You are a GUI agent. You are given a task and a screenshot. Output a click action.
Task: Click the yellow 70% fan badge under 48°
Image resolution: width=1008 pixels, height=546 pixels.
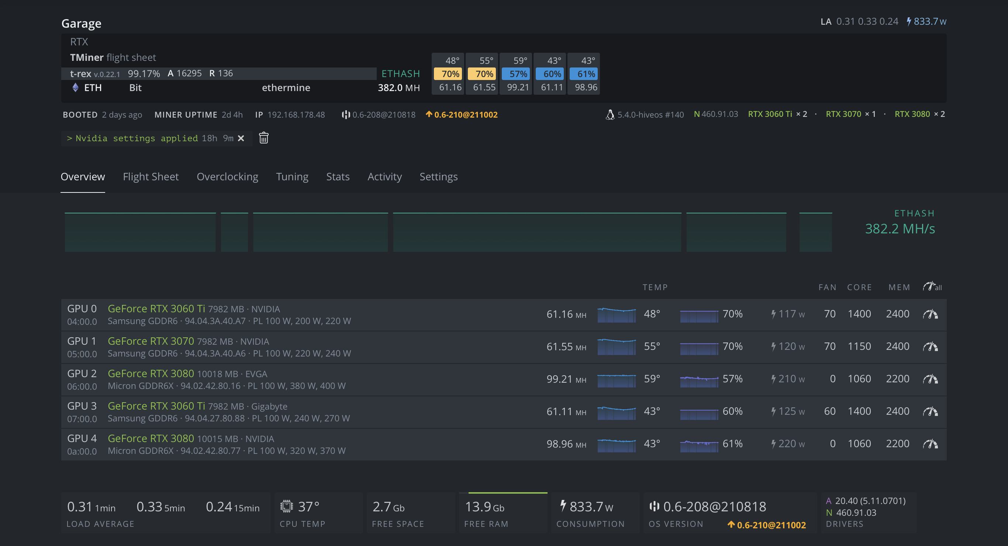(448, 74)
